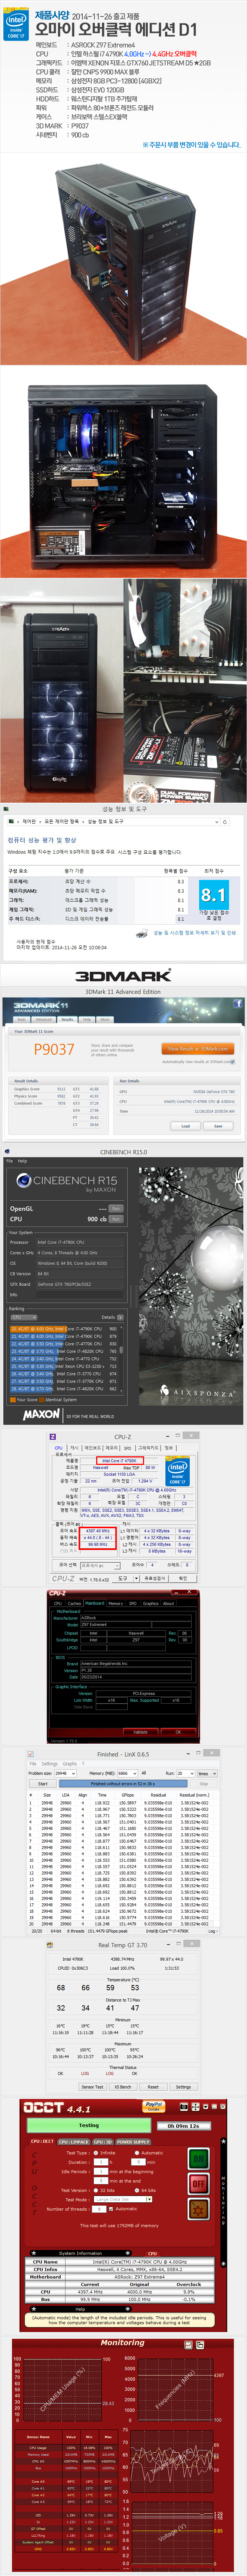Open the Help menu in Cinebench R15
247x2576 pixels.
click(x=22, y=1161)
